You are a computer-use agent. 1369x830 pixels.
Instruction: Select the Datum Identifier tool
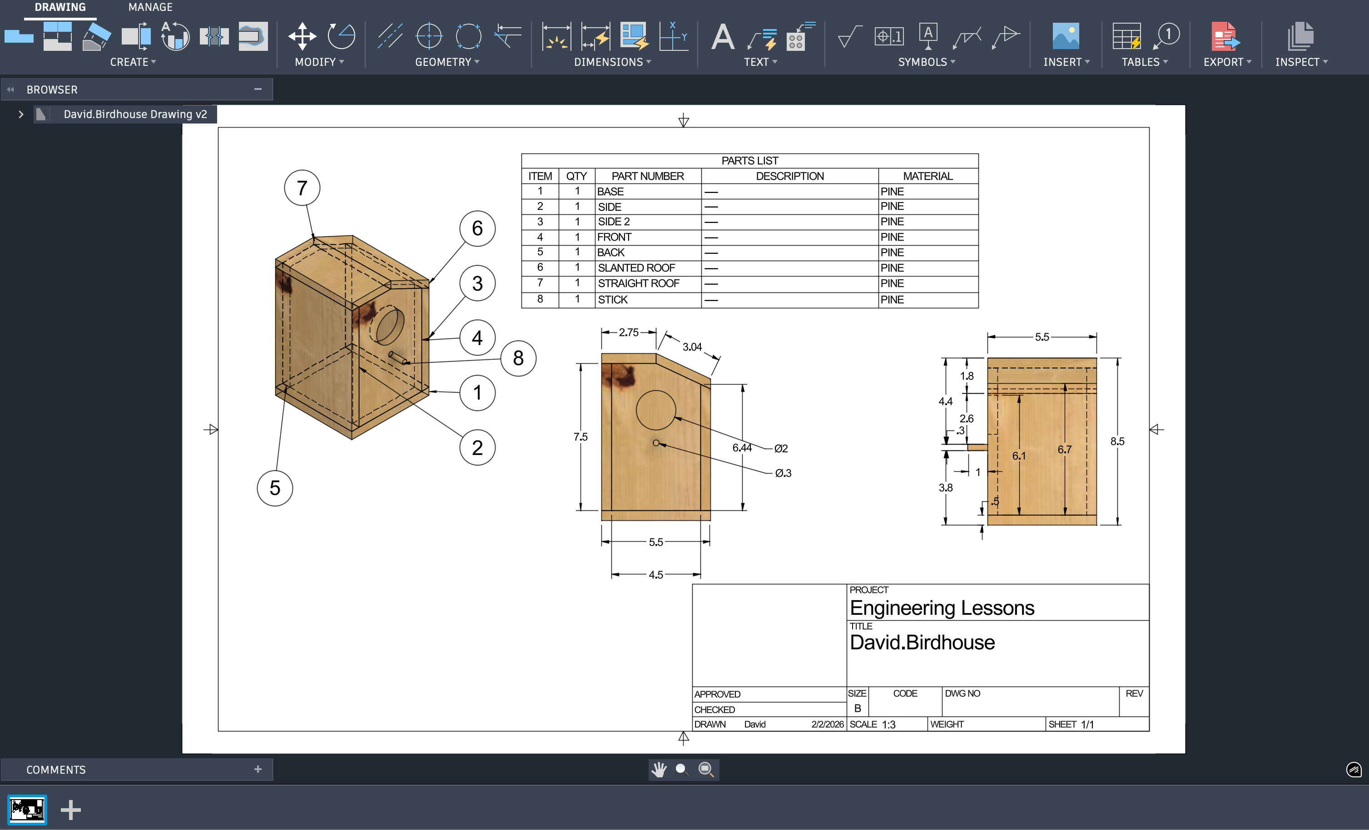pyautogui.click(x=928, y=37)
